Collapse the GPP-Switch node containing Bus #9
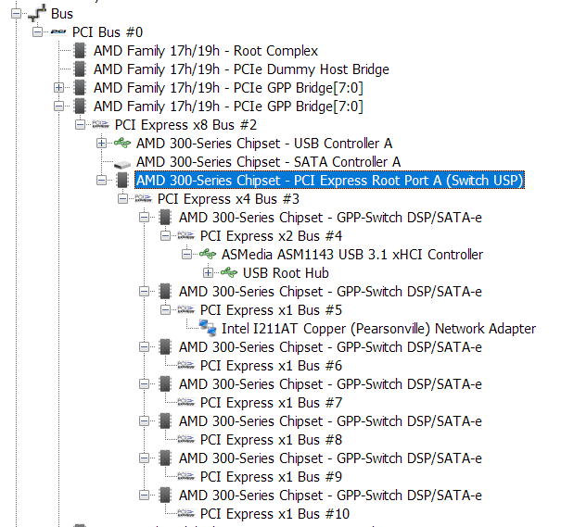574x527 pixels. point(145,458)
